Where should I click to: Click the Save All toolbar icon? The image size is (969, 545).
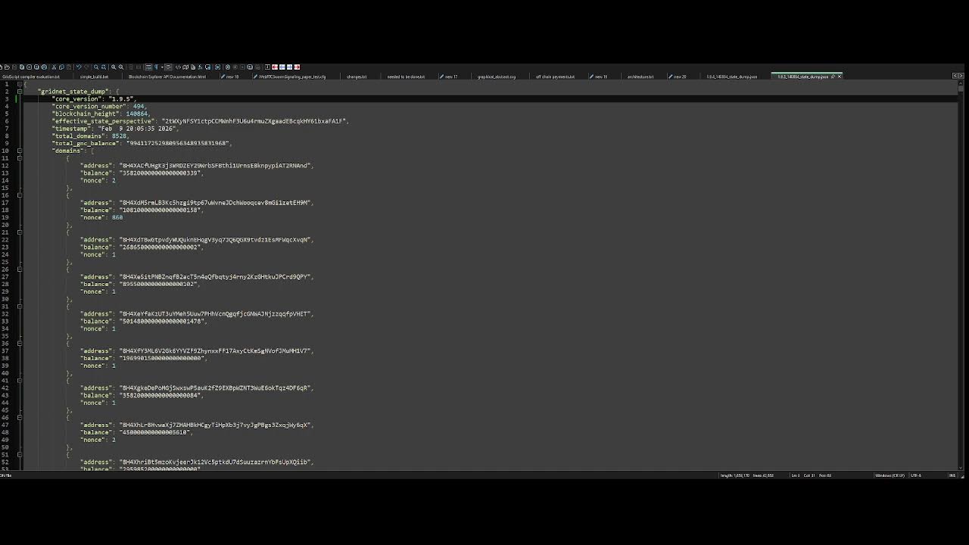pyautogui.click(x=22, y=67)
